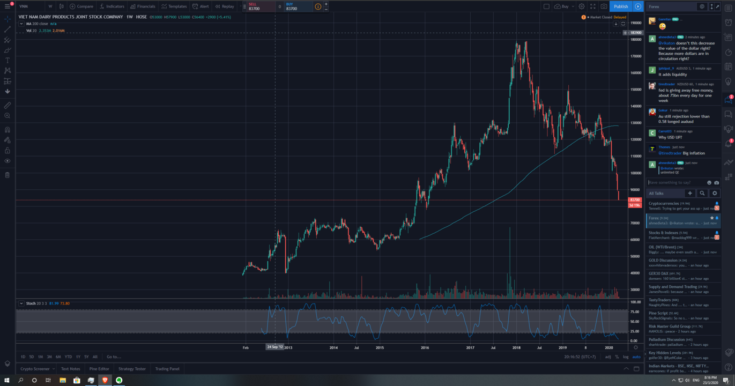Select the brush drawing tool
The width and height of the screenshot is (735, 386).
pyautogui.click(x=8, y=50)
